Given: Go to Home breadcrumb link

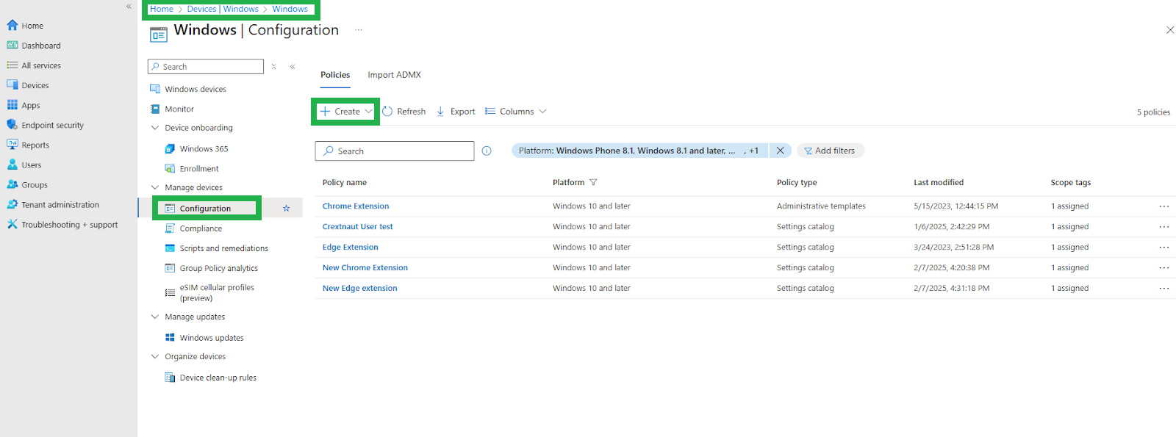Looking at the screenshot, I should [162, 9].
